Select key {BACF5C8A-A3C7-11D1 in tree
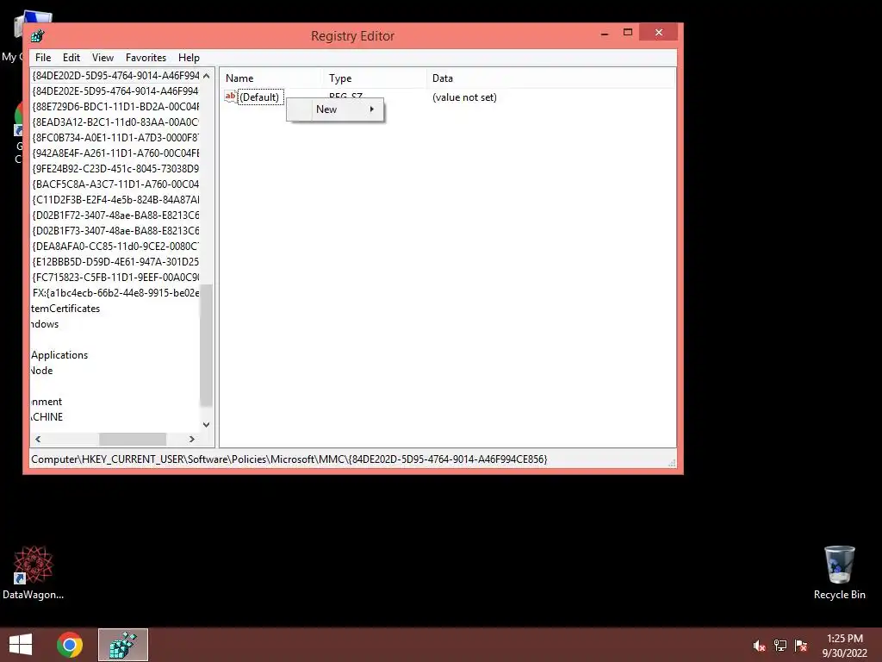The width and height of the screenshot is (882, 662). tap(115, 184)
